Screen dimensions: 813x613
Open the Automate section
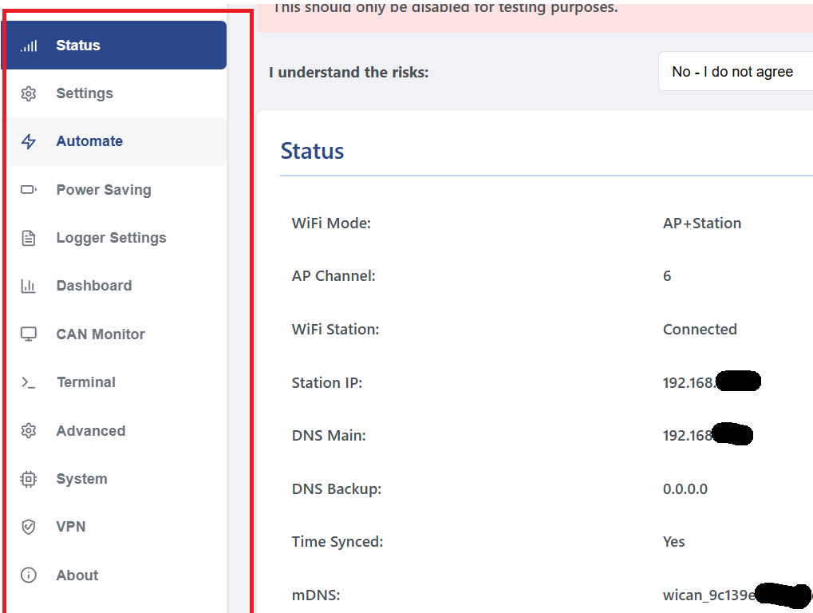pos(115,141)
